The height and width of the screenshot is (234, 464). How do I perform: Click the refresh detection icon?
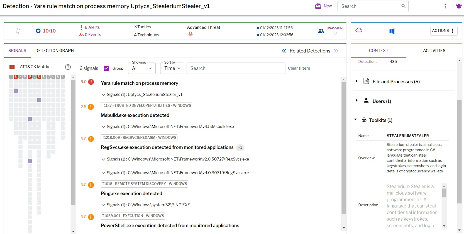click(18, 31)
